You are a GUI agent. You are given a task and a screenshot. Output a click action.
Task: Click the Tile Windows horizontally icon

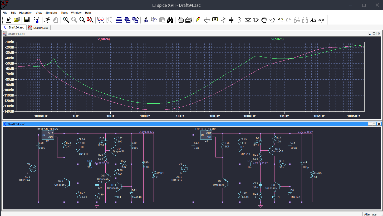(119, 20)
